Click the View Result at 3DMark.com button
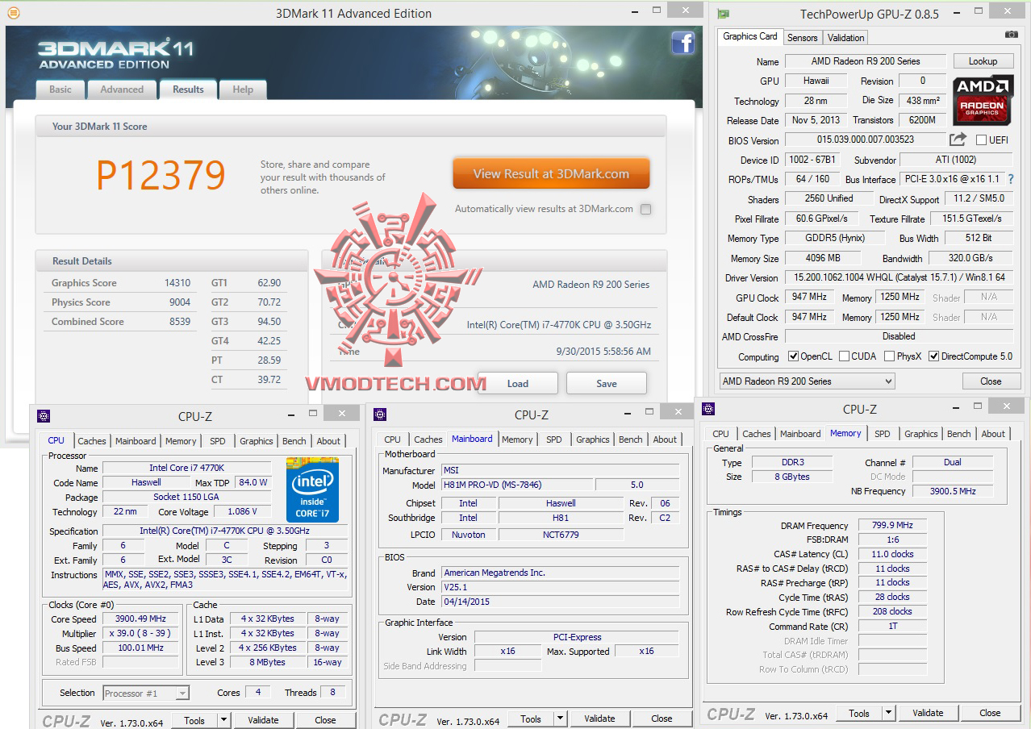This screenshot has height=729, width=1031. pos(551,173)
